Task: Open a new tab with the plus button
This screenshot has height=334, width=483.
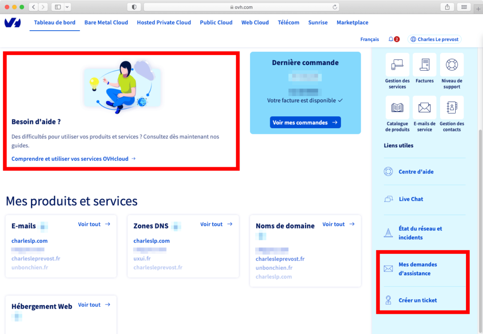Action: [478, 9]
